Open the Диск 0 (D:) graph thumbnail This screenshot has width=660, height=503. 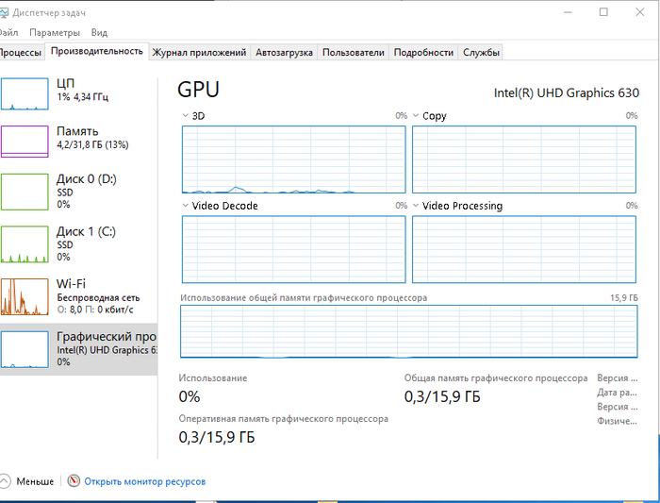(24, 192)
